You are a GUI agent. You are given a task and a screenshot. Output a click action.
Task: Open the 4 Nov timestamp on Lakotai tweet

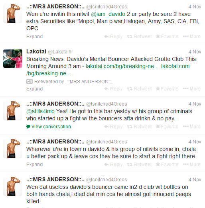point(195,52)
